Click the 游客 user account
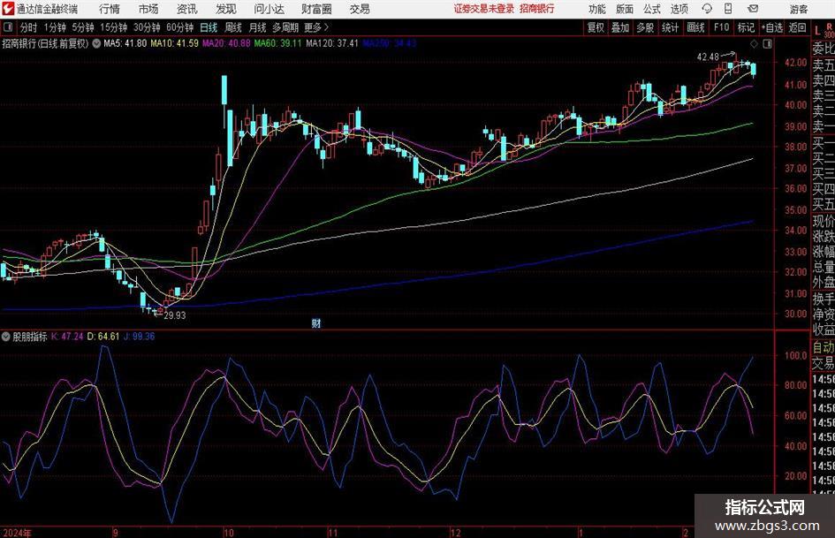Screen dimensions: 835x538 798,9
